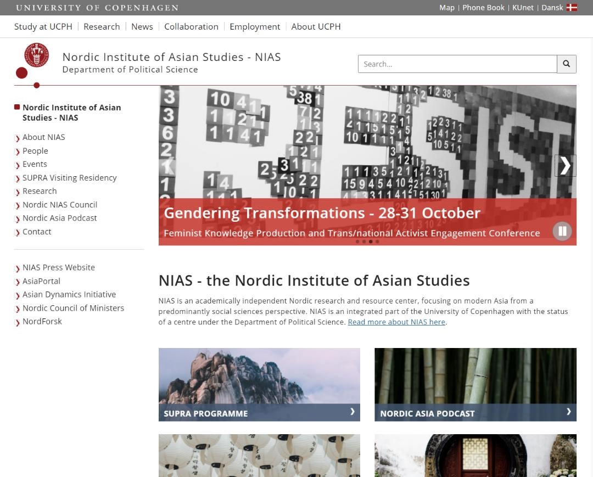Viewport: 593px width, 477px height.
Task: Go to previous carousel slide arrow
Action: click(x=168, y=166)
